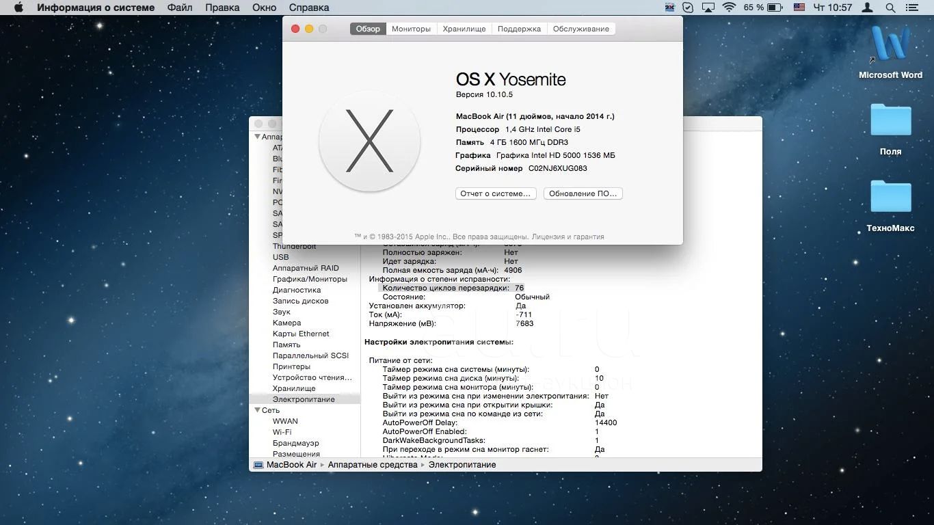934x525 pixels.
Task: Open the 2X client menu bar icon
Action: 670,8
